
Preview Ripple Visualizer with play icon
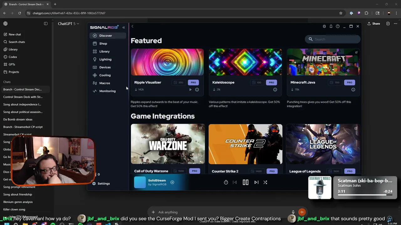click(190, 90)
